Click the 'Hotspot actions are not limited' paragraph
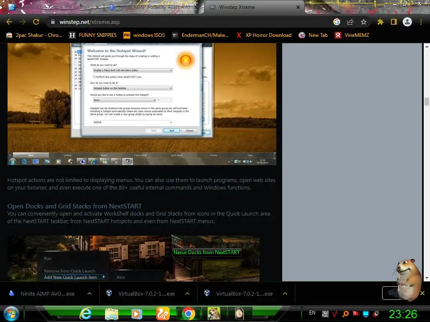Viewport: 430px width, 322px height. [141, 184]
